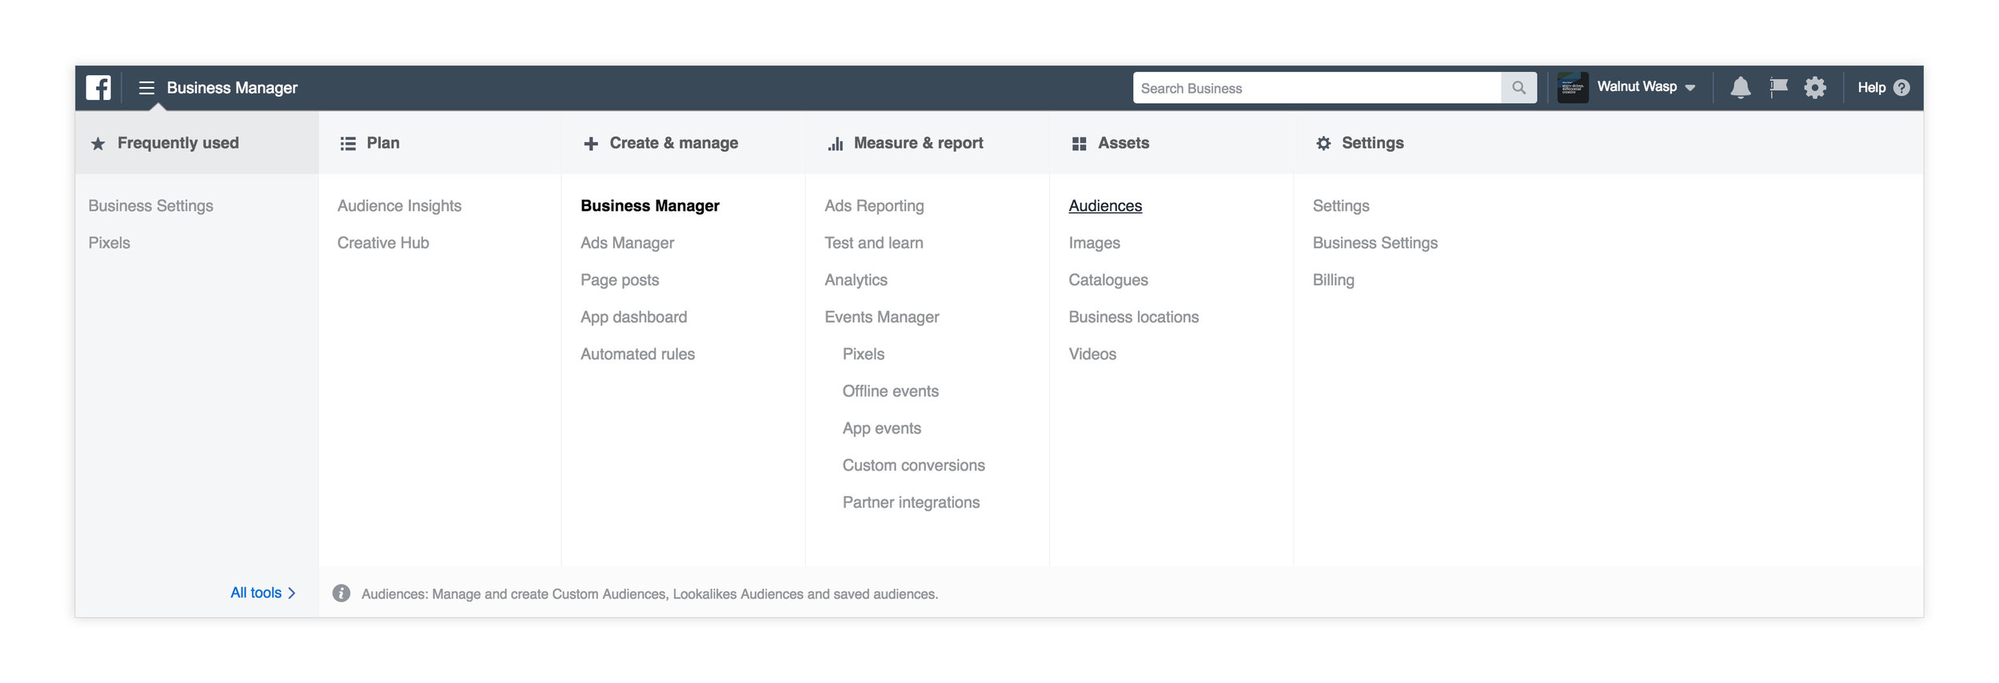
Task: Open App events
Action: (x=881, y=428)
